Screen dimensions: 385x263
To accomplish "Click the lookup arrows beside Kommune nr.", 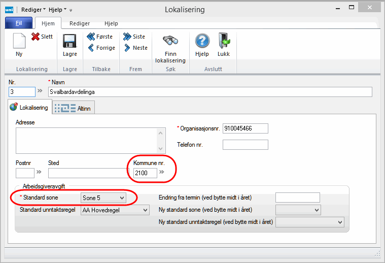I will point(162,173).
